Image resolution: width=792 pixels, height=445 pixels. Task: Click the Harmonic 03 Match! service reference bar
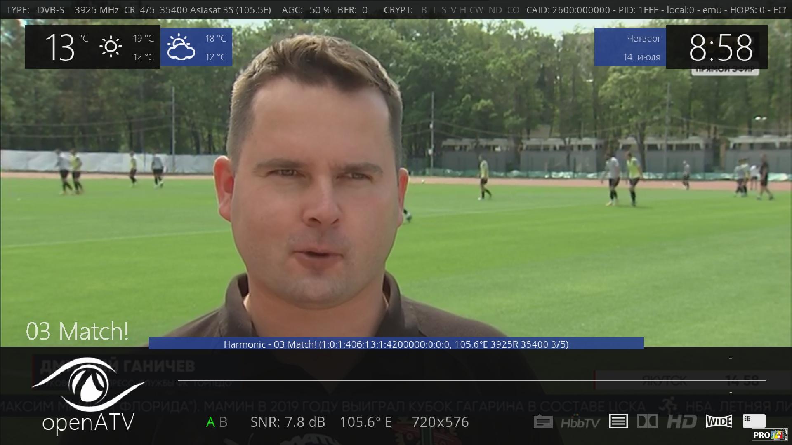click(396, 344)
